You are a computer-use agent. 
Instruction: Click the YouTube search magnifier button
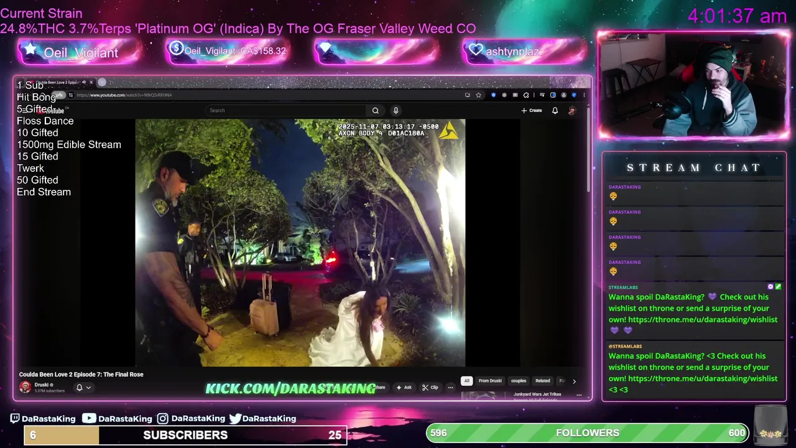point(376,110)
